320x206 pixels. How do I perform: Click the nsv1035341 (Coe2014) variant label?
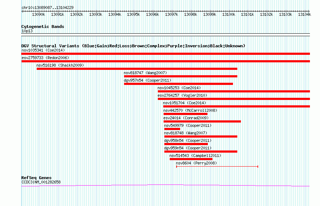click(x=43, y=50)
